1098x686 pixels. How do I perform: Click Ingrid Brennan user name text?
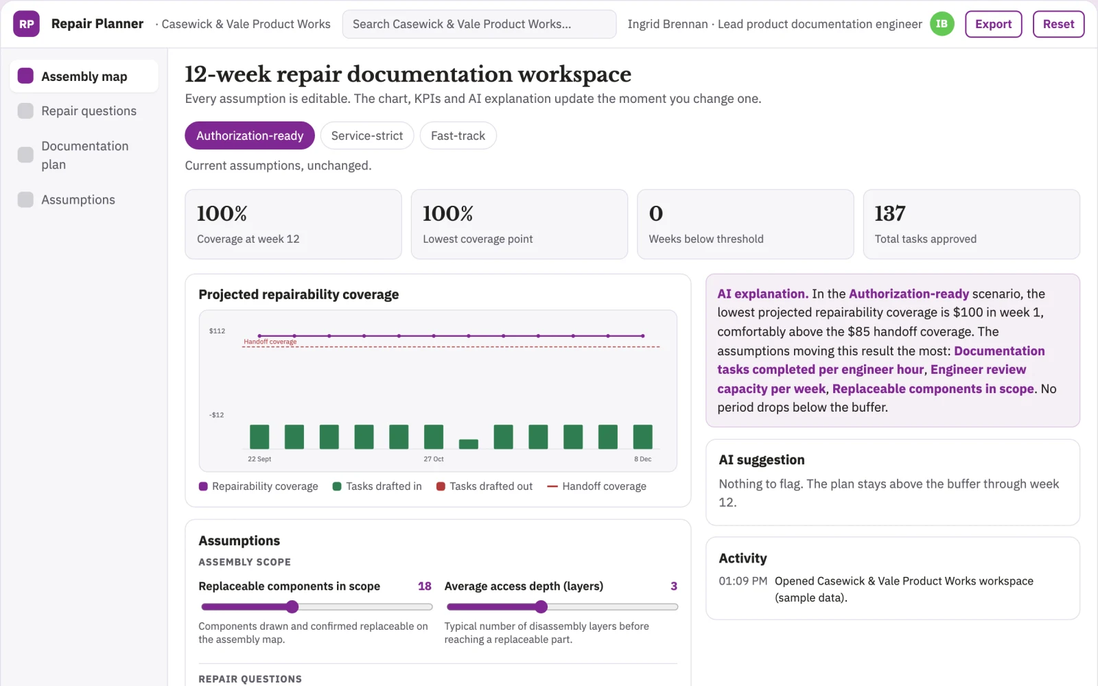pos(668,24)
